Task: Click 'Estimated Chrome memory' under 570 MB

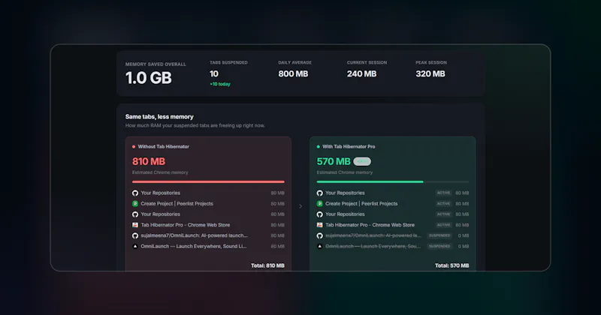Action: [x=345, y=172]
